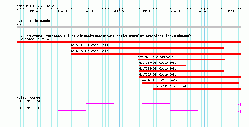Click the RefSeq Genes track title
The image size is (249, 127).
(28, 98)
